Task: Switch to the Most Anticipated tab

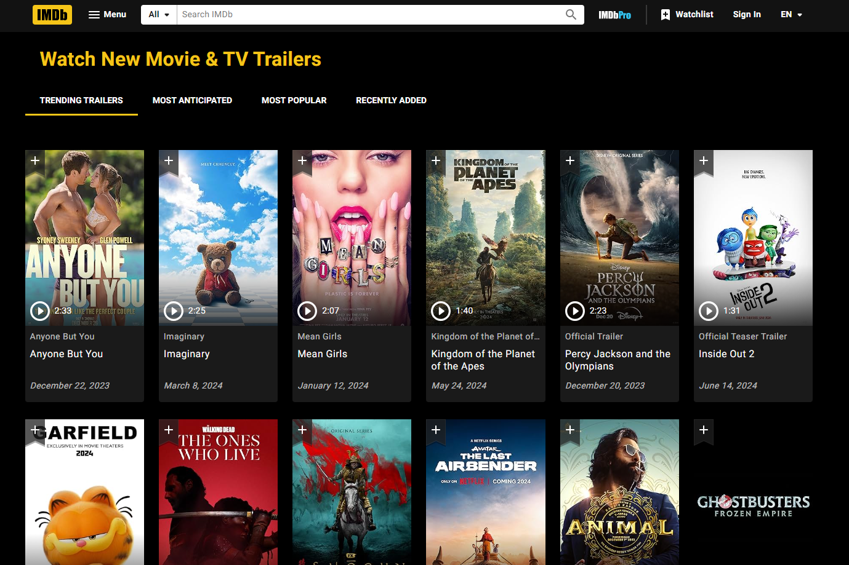Action: pos(192,100)
